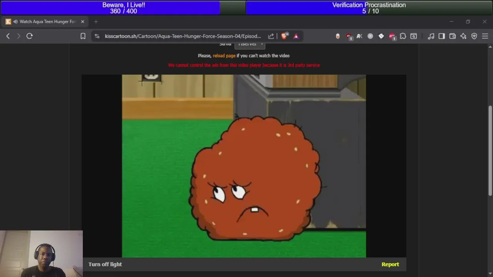View site information icon in address bar
Screen dimensions: 493x277
click(97, 36)
